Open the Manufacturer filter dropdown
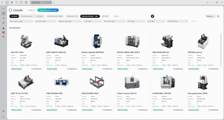The height and width of the screenshot is (120, 224). coord(21,21)
